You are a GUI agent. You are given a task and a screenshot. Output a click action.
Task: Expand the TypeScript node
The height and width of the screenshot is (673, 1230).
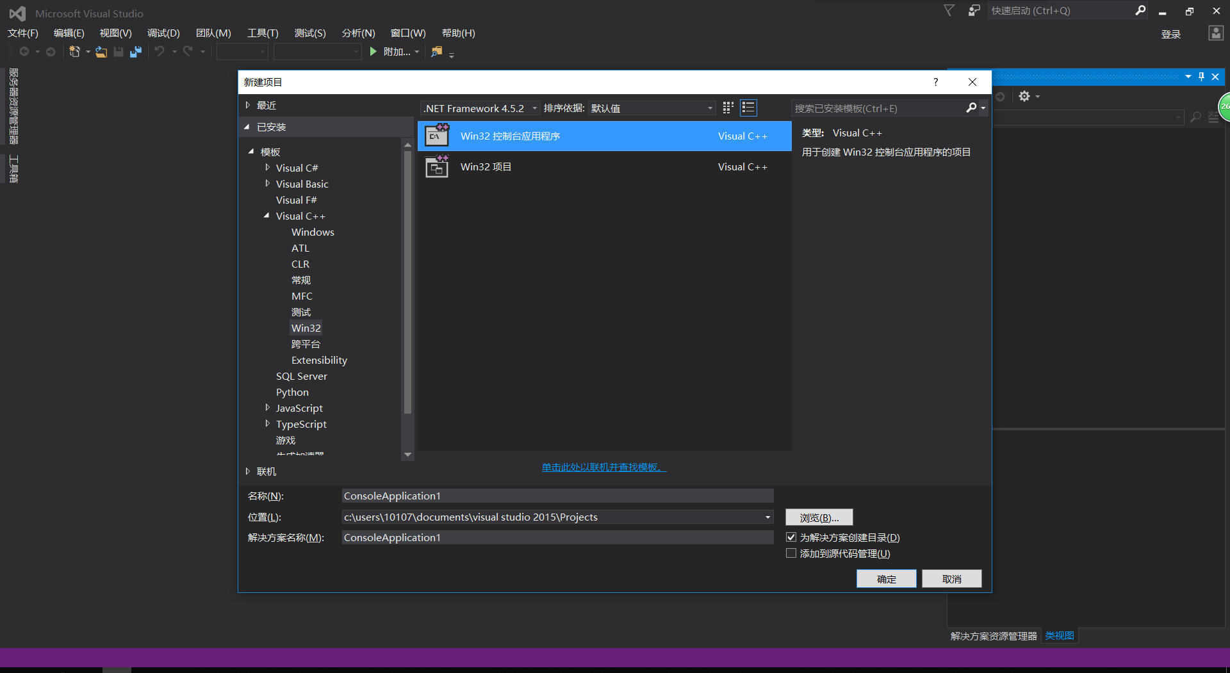(x=268, y=424)
